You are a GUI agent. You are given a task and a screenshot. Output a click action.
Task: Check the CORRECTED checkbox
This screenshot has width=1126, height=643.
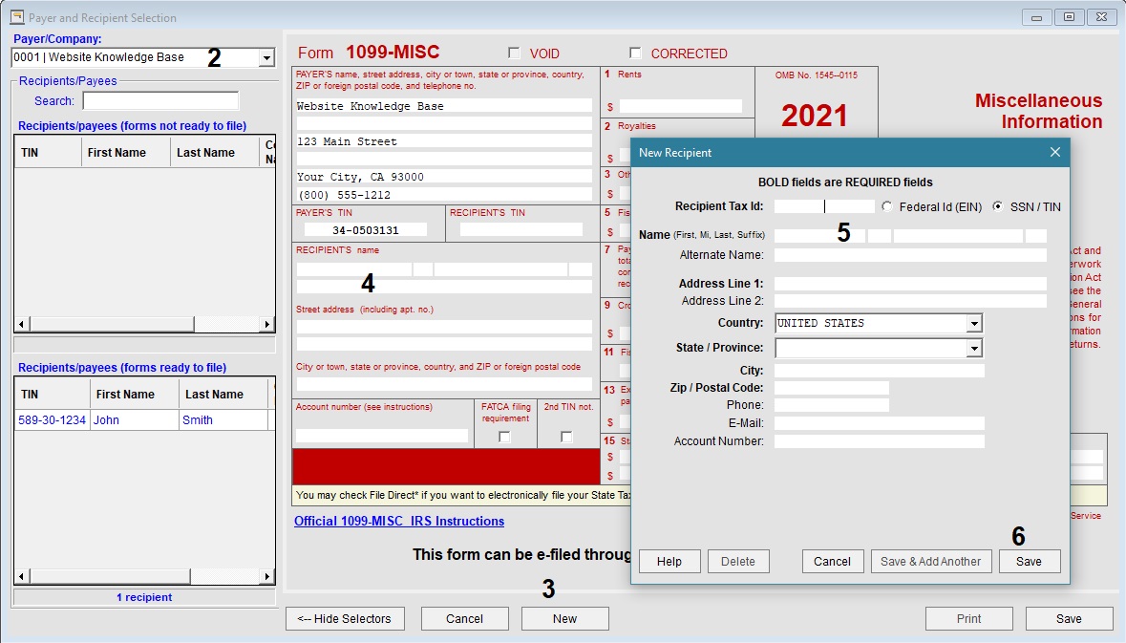pos(635,54)
